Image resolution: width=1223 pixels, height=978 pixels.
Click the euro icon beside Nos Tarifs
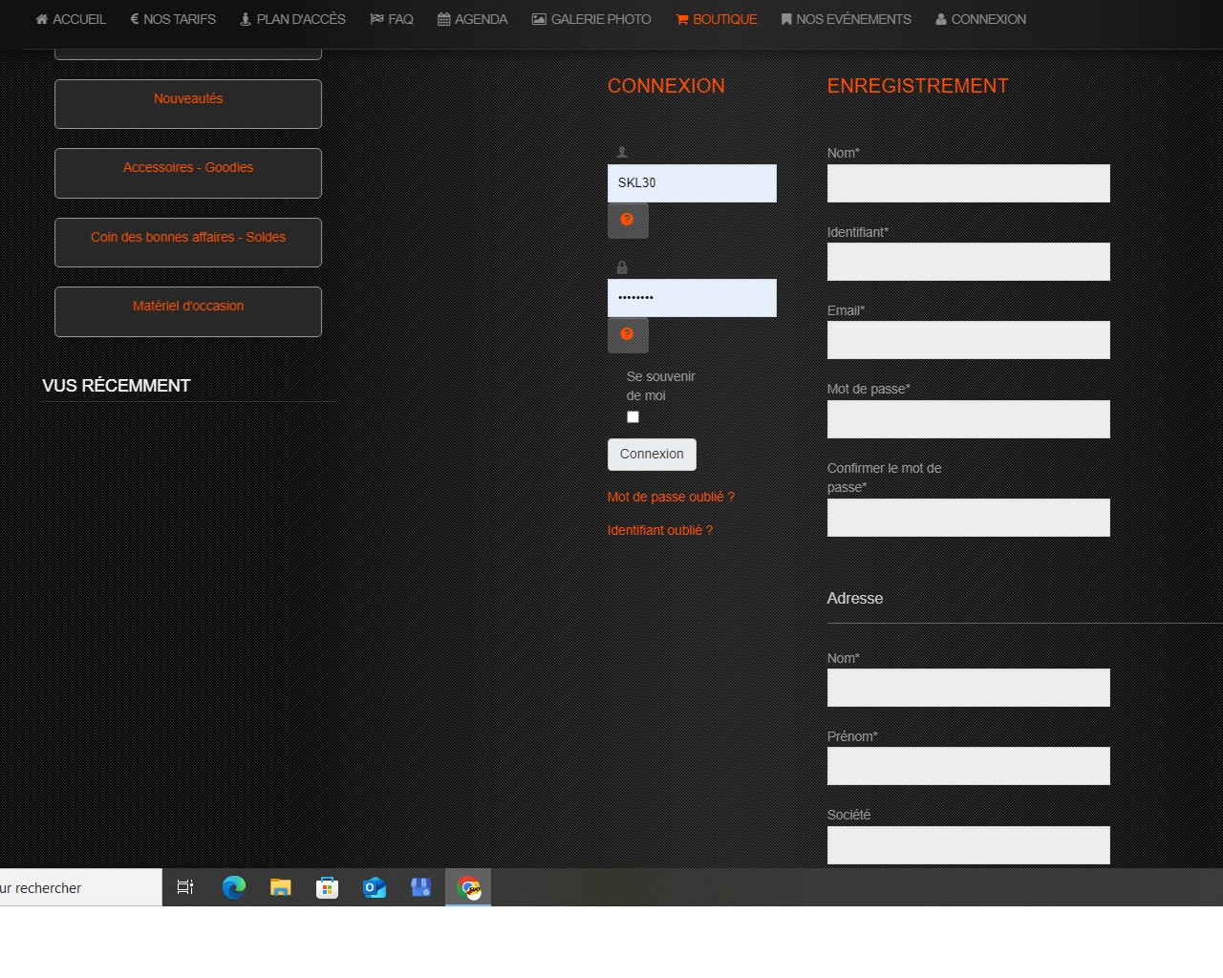pos(135,19)
